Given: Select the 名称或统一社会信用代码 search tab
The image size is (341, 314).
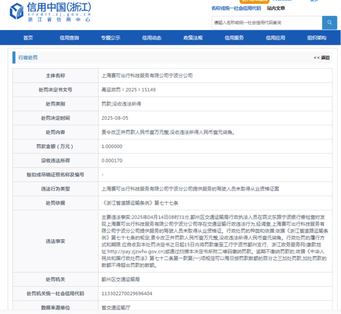Looking at the screenshot, I should click(x=236, y=8).
